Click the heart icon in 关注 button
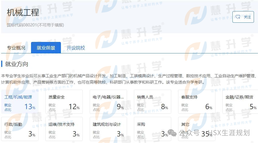This screenshot has height=143, width=258. [238, 17]
